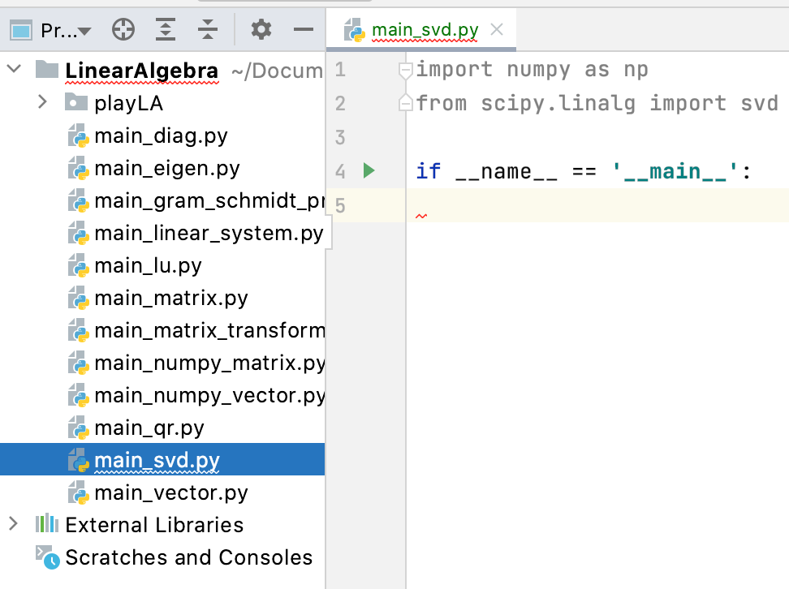Screen dimensions: 789x589
Task: Select the main_svd.py editor tab
Action: (421, 30)
